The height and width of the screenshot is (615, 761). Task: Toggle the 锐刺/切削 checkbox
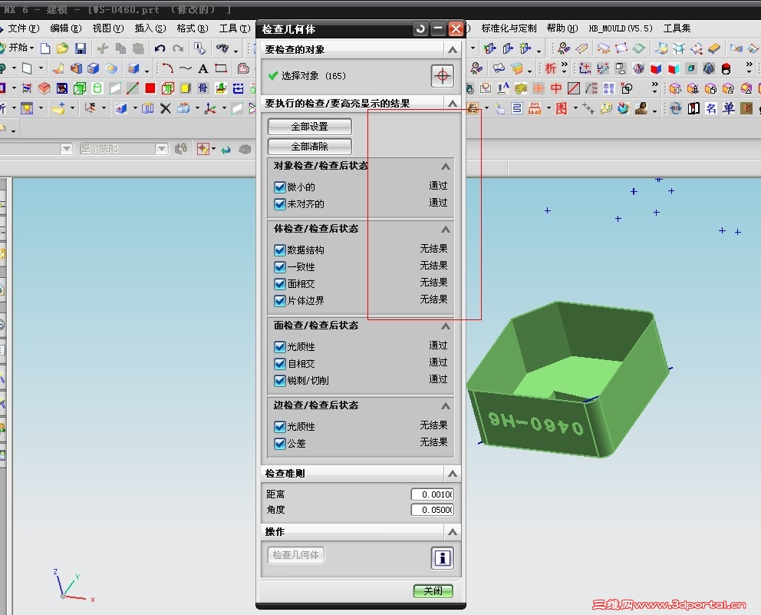coord(279,380)
